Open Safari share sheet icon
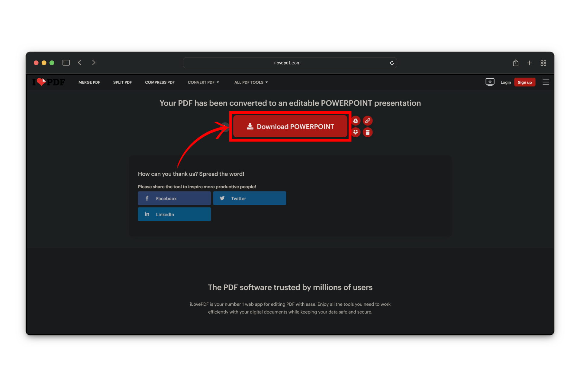Image resolution: width=580 pixels, height=387 pixels. pyautogui.click(x=516, y=63)
